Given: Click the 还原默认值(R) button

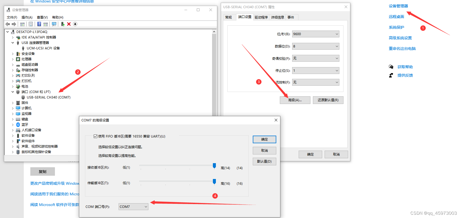Looking at the screenshot, I should [328, 100].
